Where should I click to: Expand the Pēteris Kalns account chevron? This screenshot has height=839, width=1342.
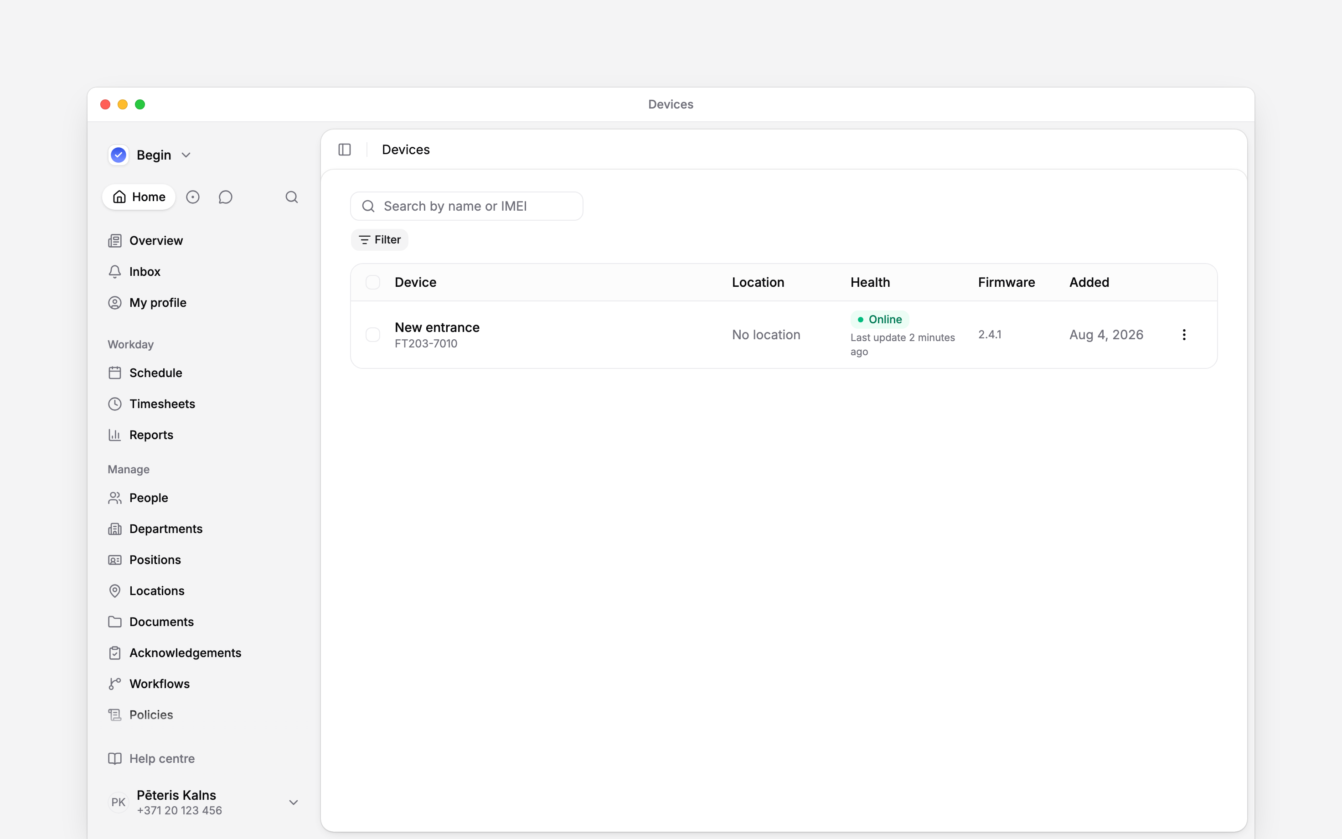(x=294, y=803)
